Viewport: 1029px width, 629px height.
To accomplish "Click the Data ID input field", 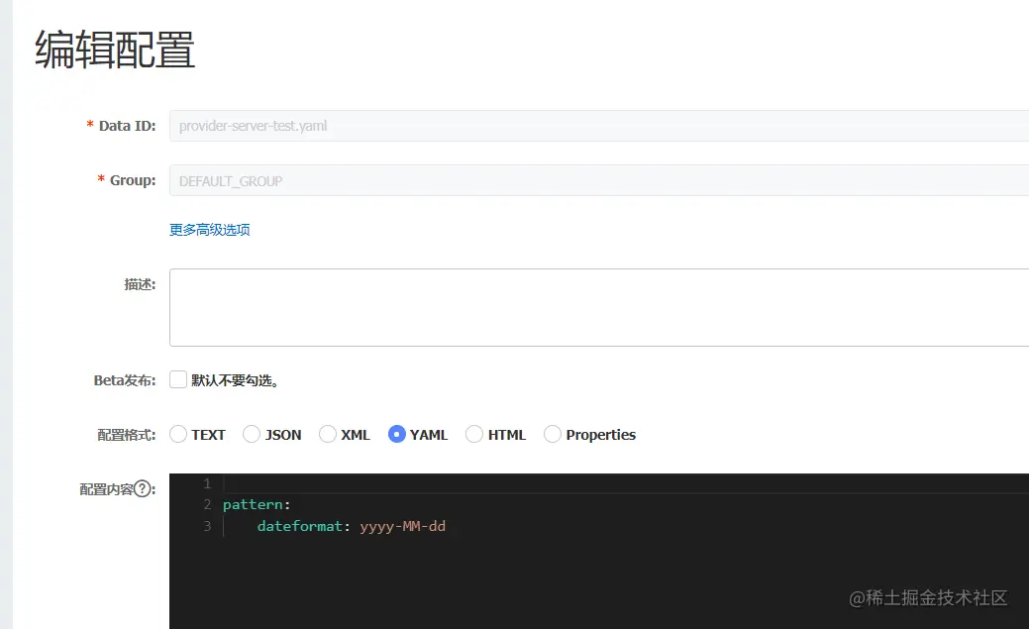I will point(599,126).
